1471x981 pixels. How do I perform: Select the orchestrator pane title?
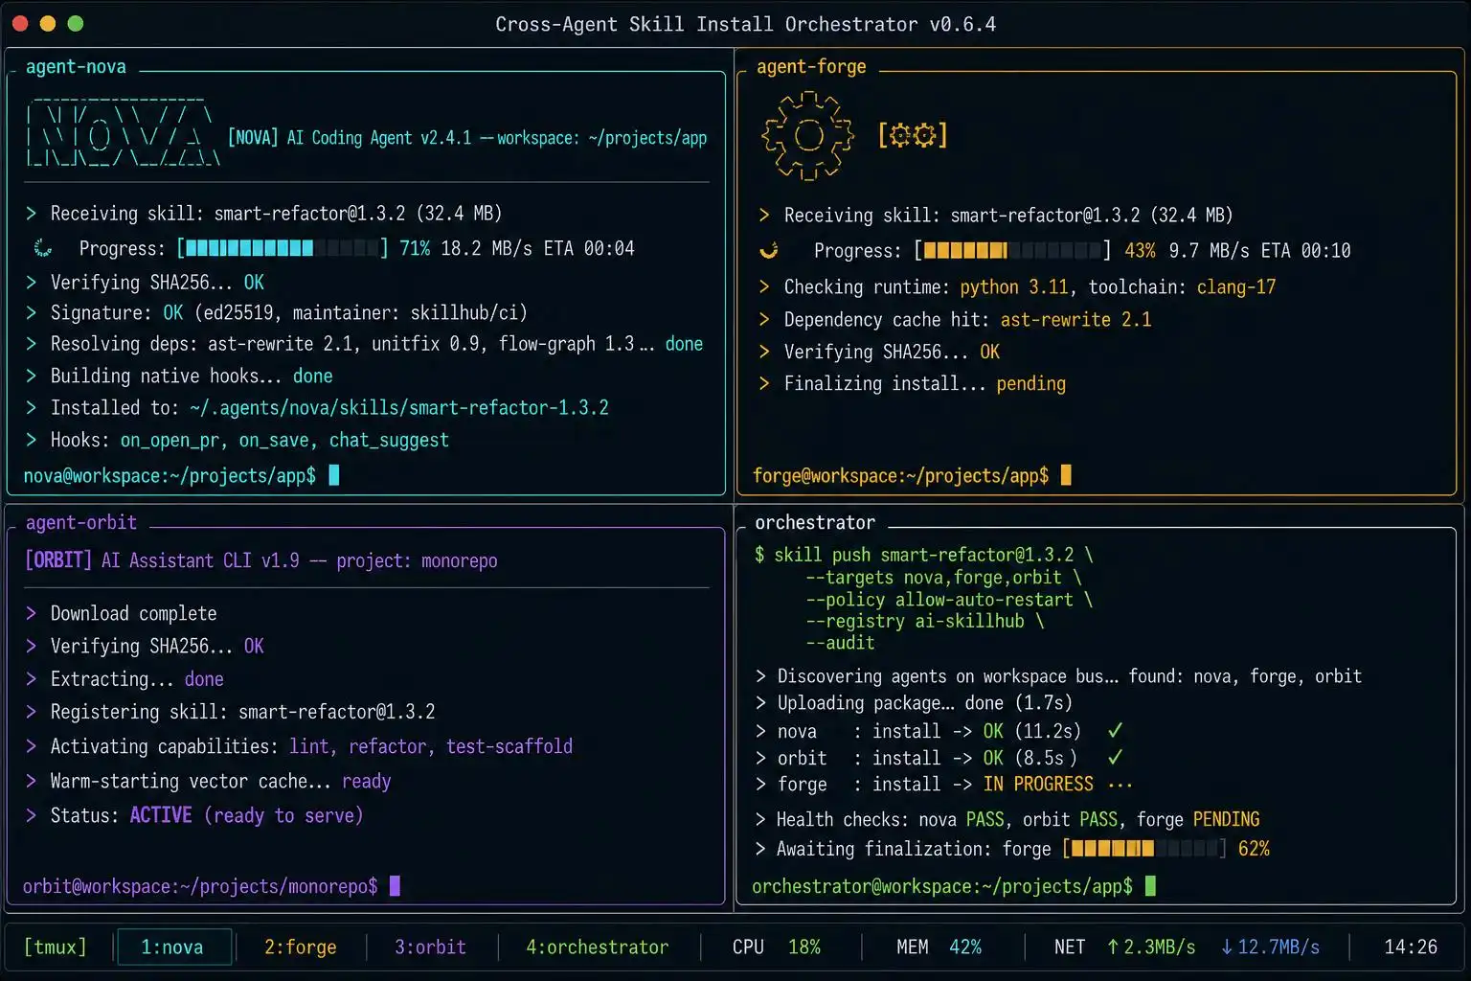point(815,522)
